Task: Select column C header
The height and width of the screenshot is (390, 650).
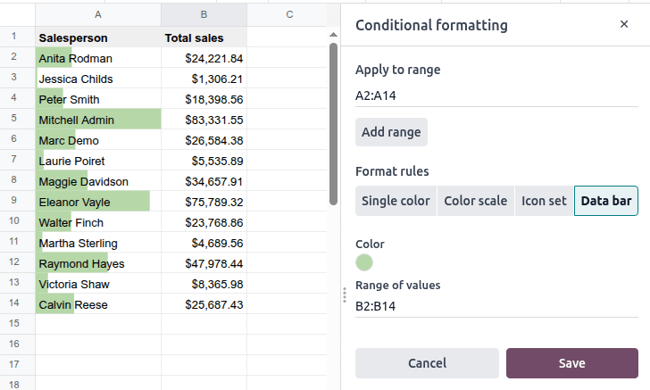Action: point(289,14)
